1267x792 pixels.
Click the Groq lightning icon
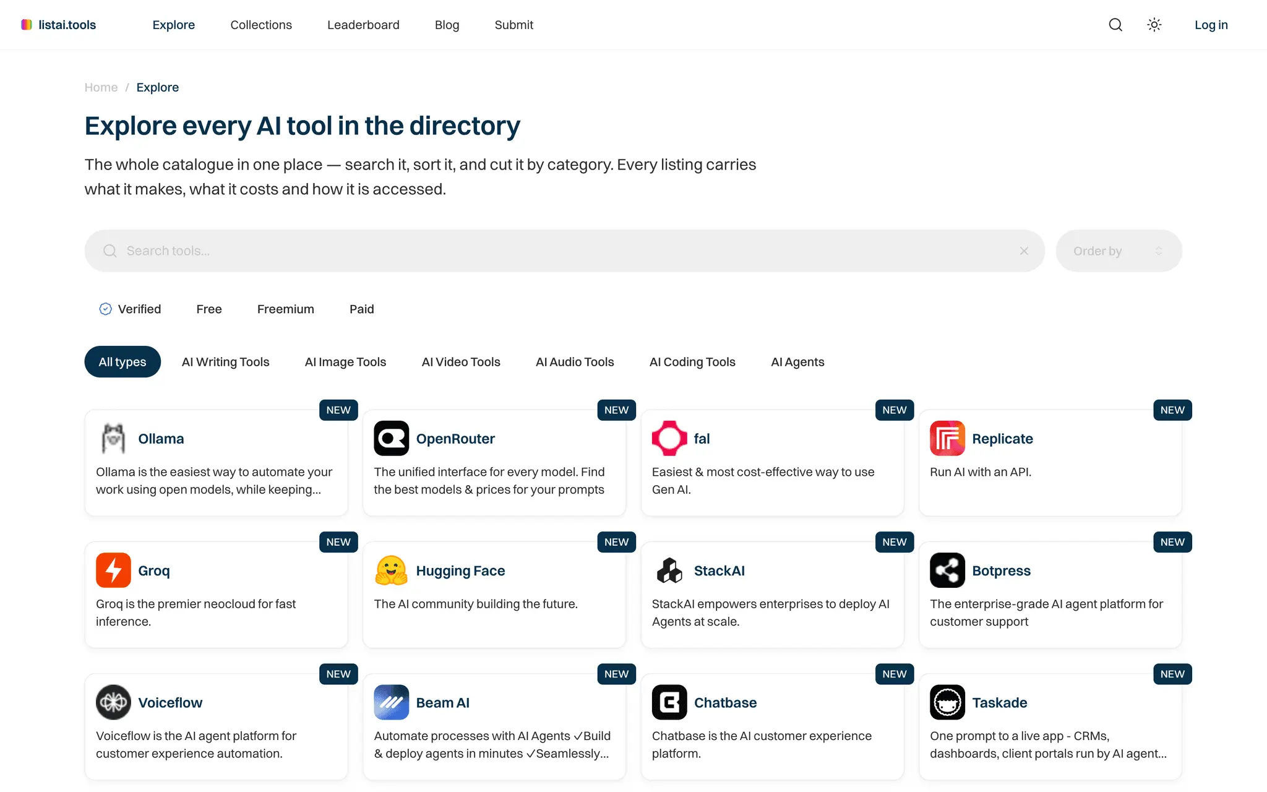pyautogui.click(x=113, y=570)
